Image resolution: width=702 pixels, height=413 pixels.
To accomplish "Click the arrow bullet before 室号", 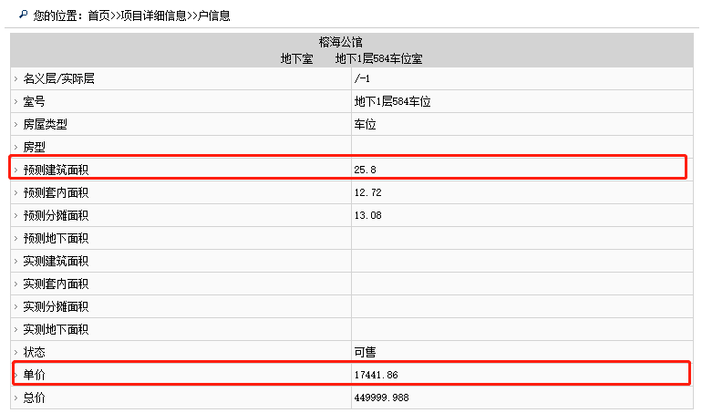I will [x=15, y=102].
